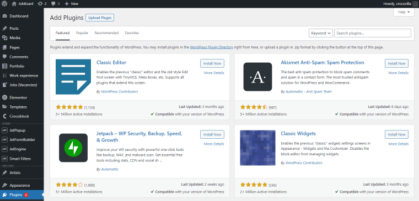
Task: Click the JetPopup icon in sidebar
Action: [x=4, y=131]
